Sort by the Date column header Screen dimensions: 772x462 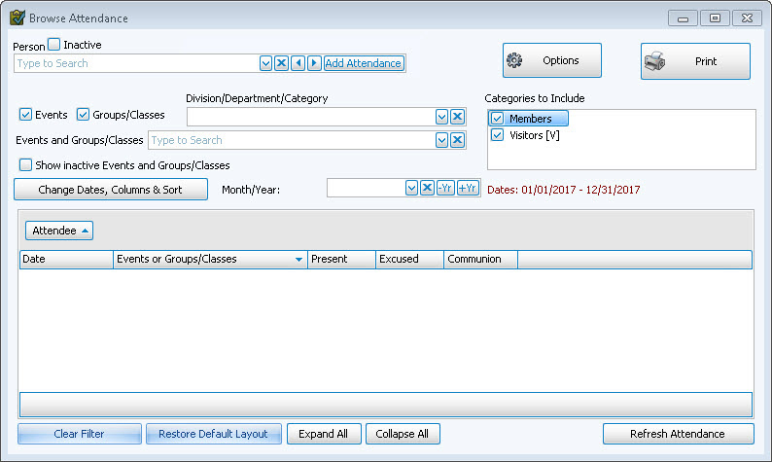point(65,260)
